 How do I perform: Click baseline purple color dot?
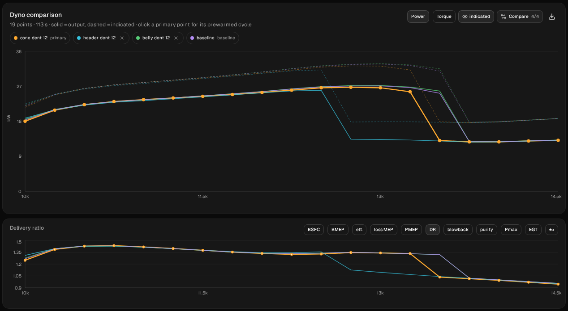pyautogui.click(x=192, y=38)
